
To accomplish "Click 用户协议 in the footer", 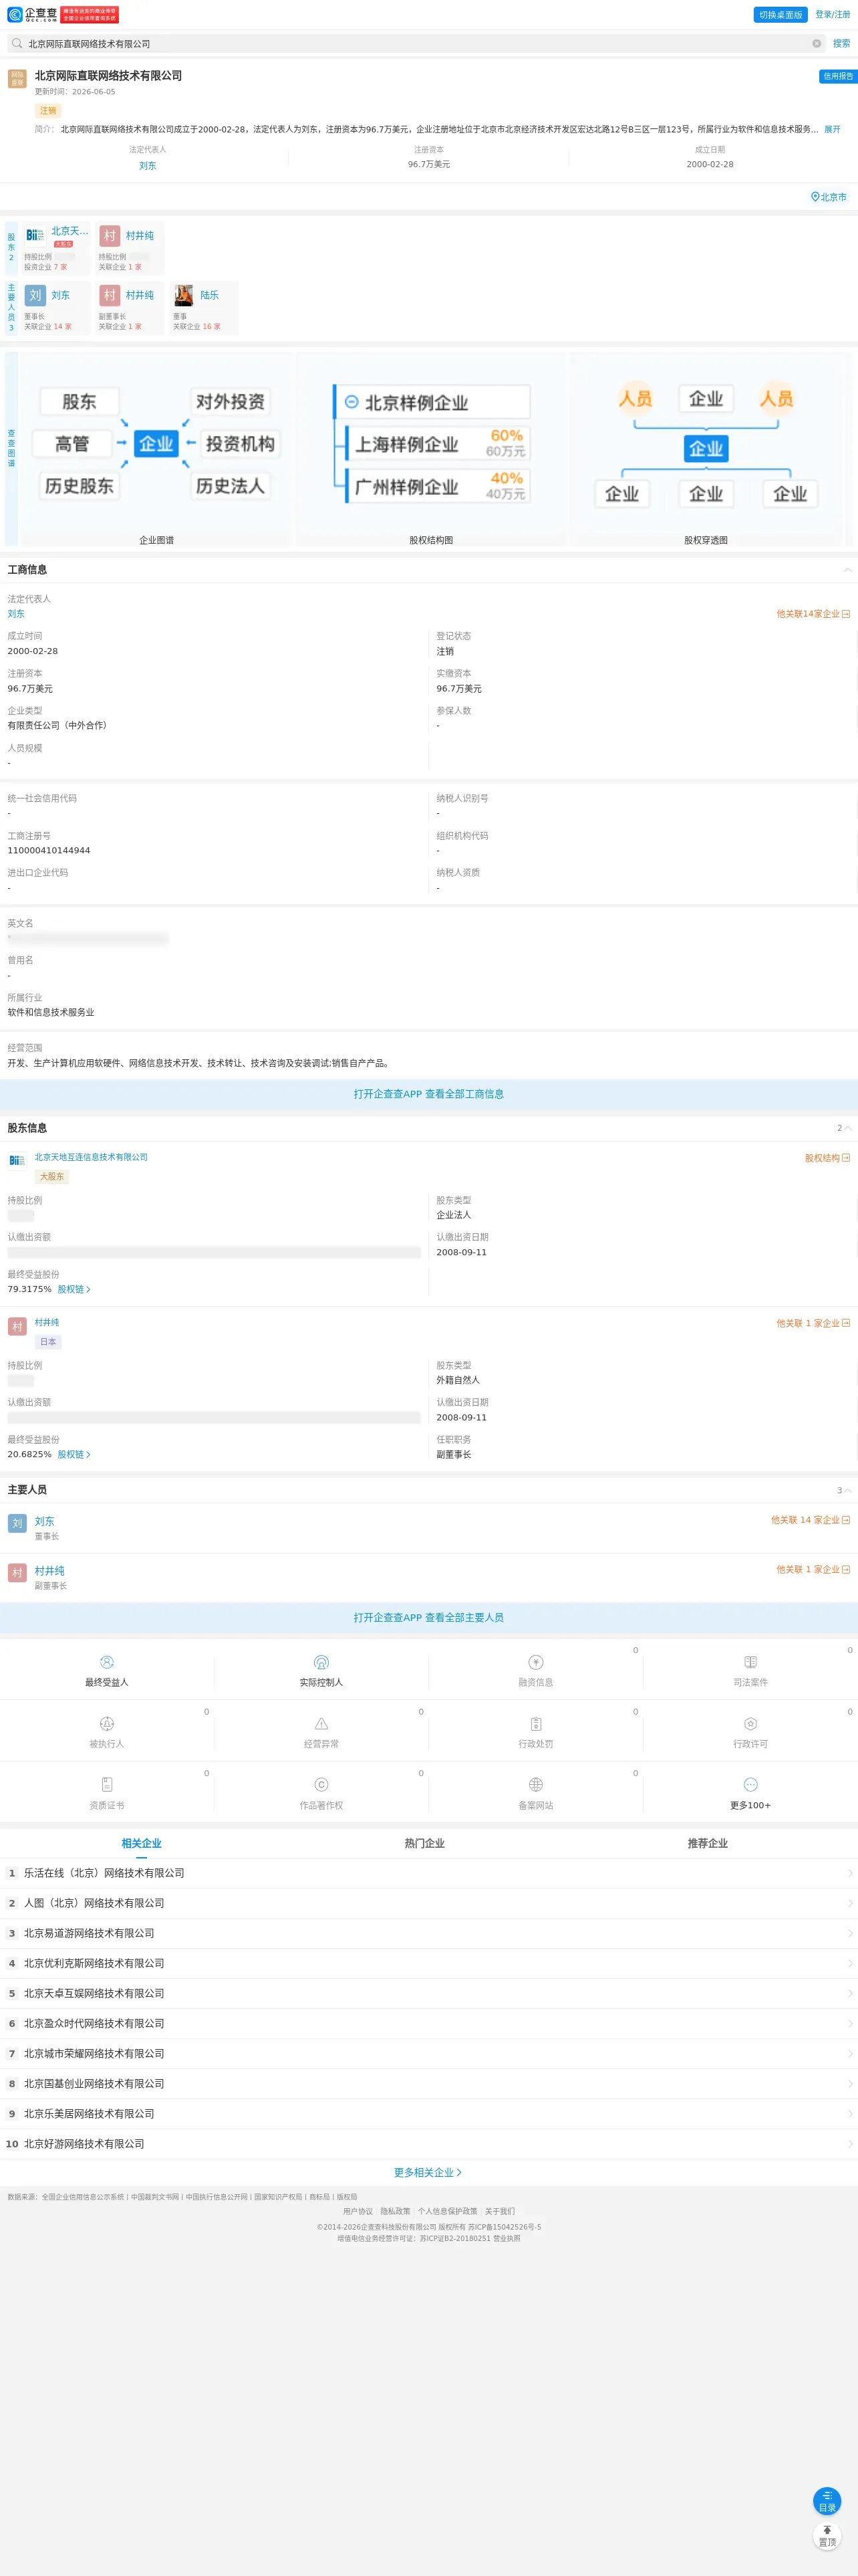I will pos(357,2211).
